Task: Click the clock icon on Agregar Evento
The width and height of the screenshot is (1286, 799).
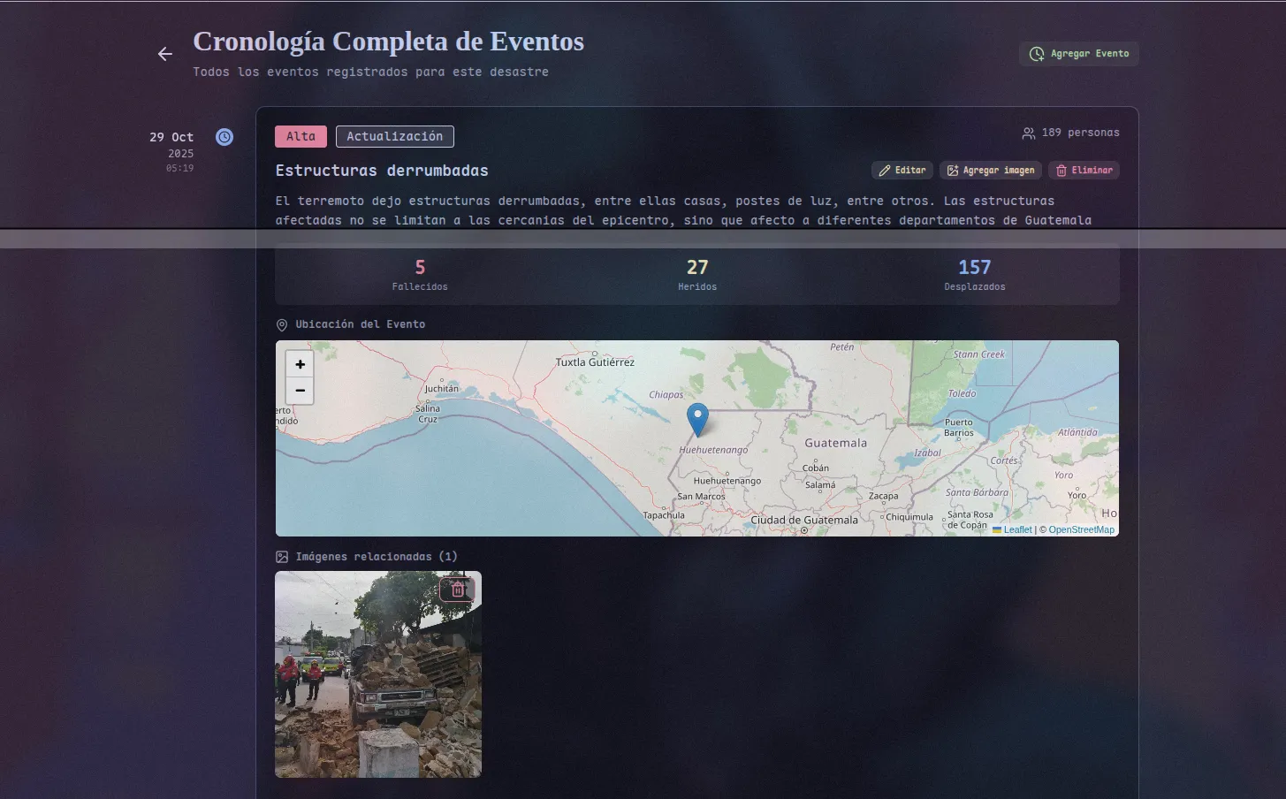Action: pos(1035,53)
